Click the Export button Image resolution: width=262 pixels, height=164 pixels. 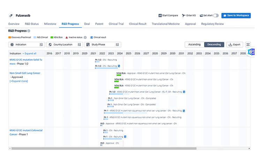click(x=234, y=45)
